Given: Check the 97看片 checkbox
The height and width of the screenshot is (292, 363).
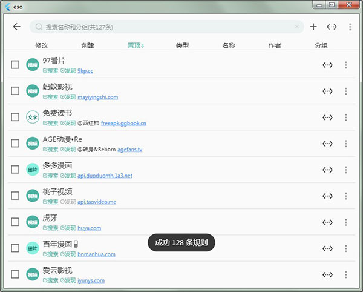Looking at the screenshot, I should point(15,65).
